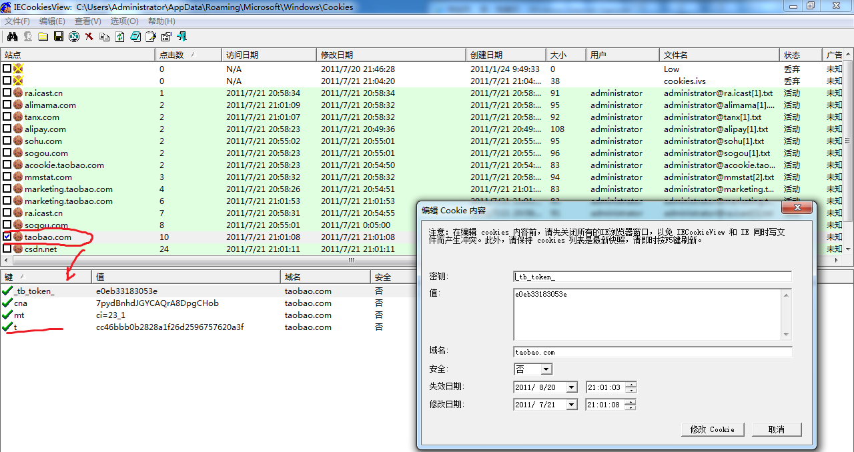Click the green arrows Refresh toolbar icon
Screen dimensions: 854x452
[x=120, y=37]
